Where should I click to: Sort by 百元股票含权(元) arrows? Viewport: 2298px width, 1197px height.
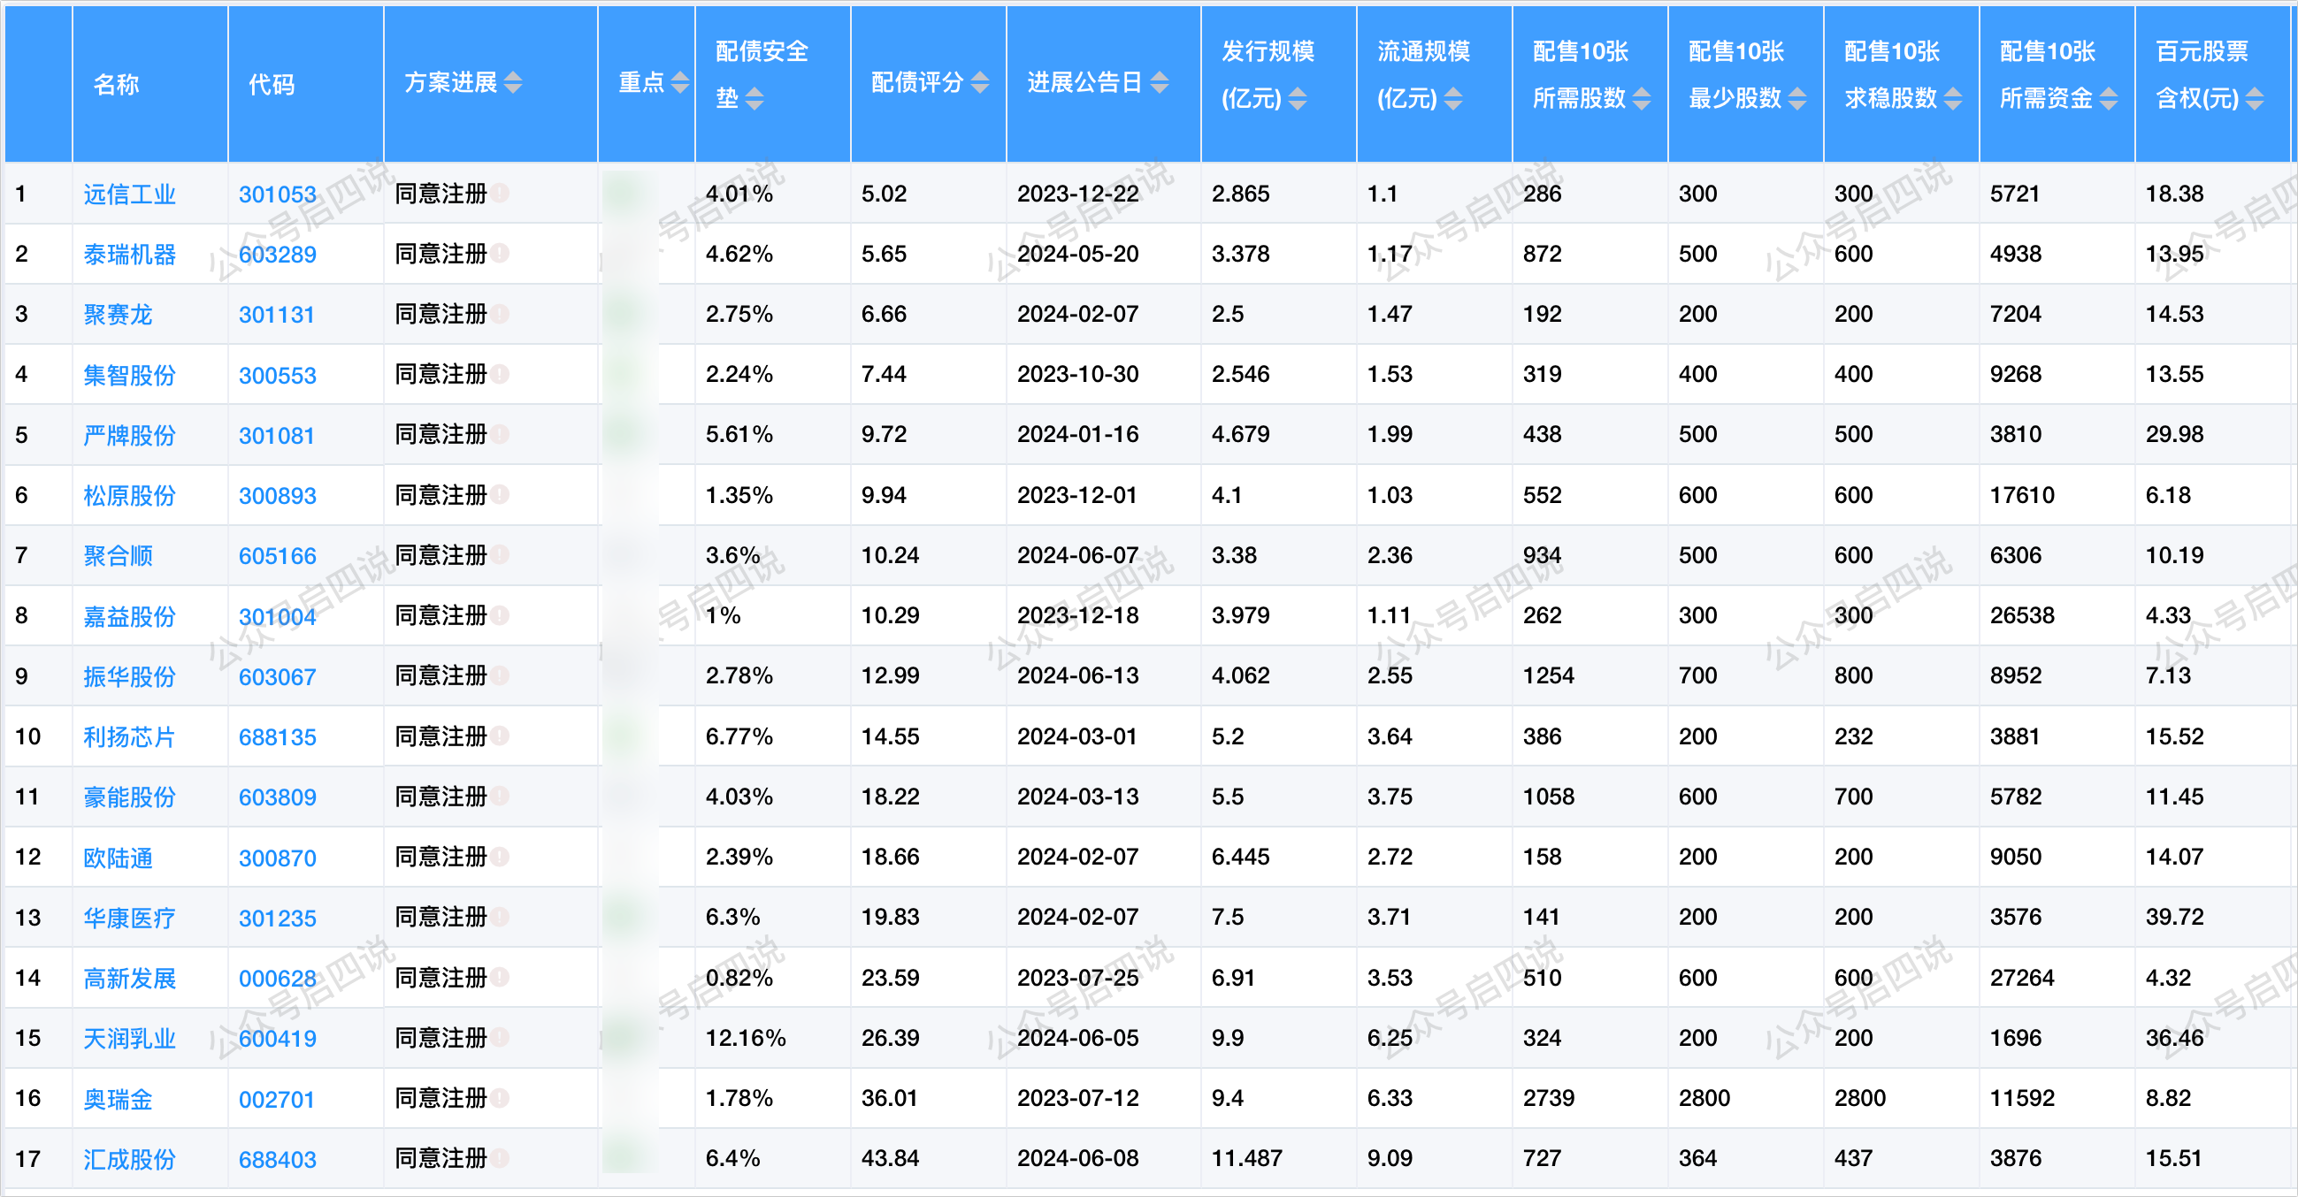pos(2255,99)
